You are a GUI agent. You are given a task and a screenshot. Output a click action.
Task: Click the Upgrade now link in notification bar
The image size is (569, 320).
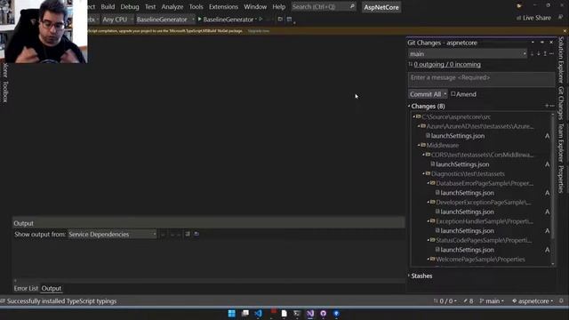click(x=259, y=31)
